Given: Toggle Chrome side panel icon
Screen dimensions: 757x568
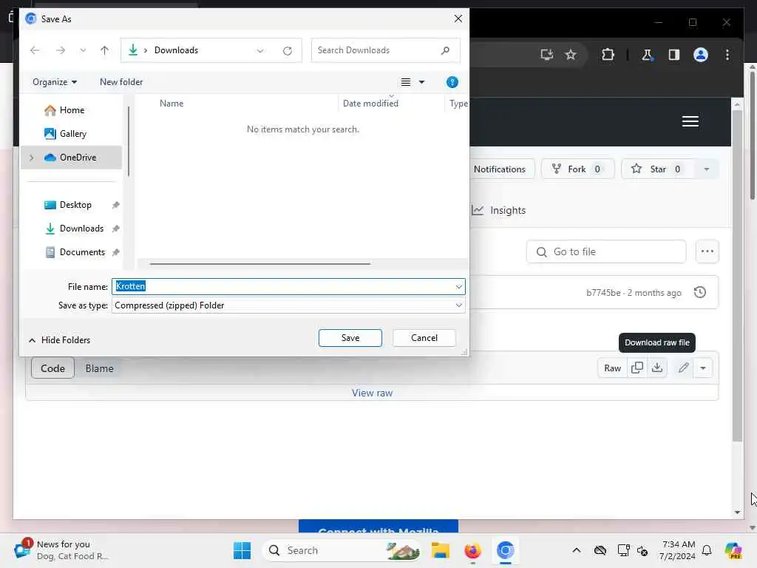Looking at the screenshot, I should (x=674, y=55).
